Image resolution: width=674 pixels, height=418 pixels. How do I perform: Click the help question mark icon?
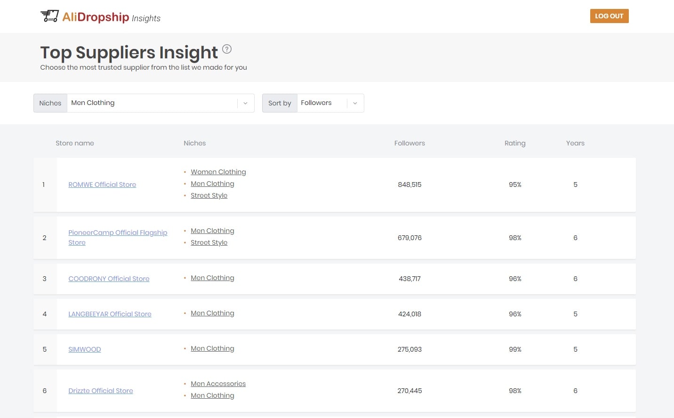point(227,49)
